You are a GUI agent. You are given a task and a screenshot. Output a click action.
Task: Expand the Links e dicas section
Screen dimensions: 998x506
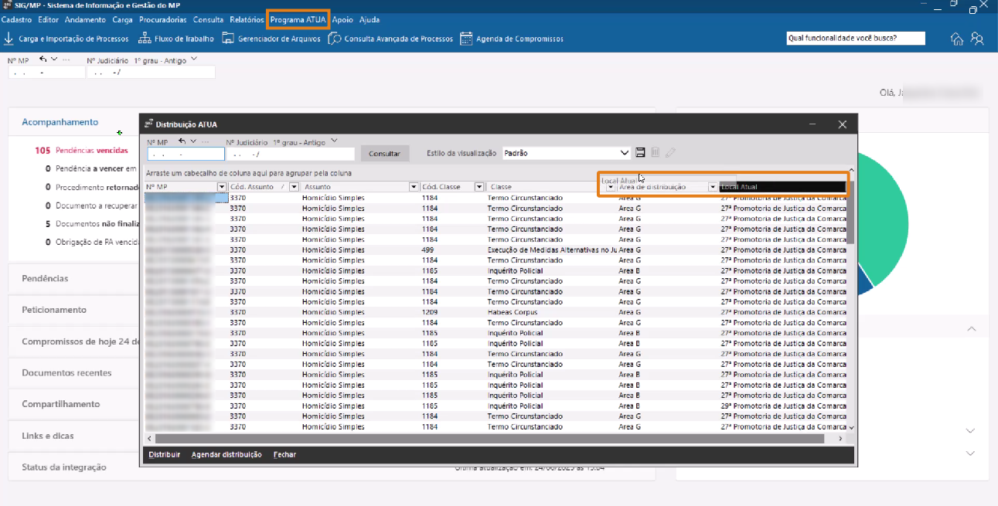click(x=48, y=436)
